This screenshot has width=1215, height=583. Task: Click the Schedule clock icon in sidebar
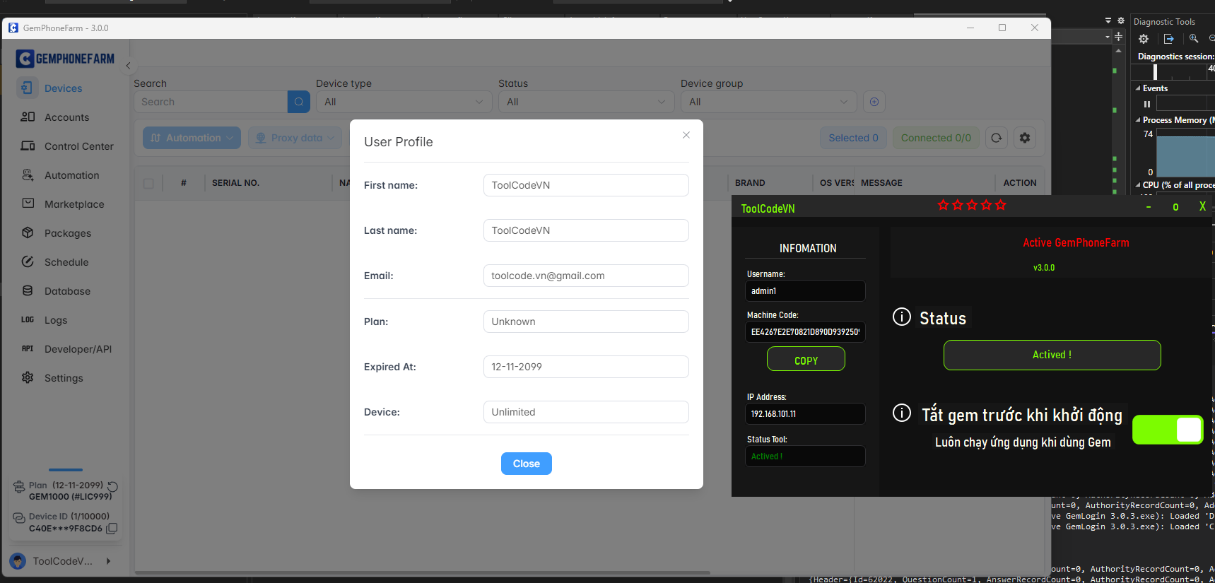coord(28,261)
